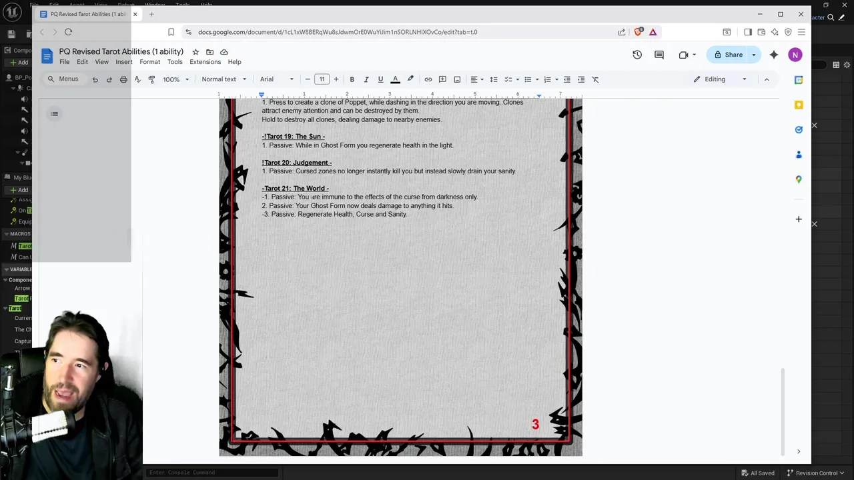Click the Share button
Screen dimensions: 854x480
[x=728, y=55]
